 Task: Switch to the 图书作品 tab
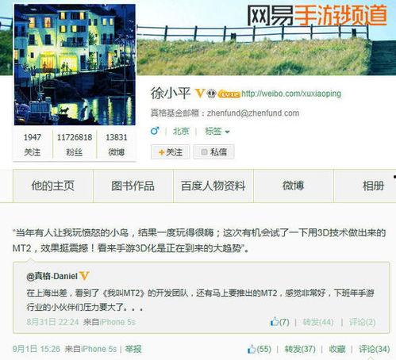[133, 186]
